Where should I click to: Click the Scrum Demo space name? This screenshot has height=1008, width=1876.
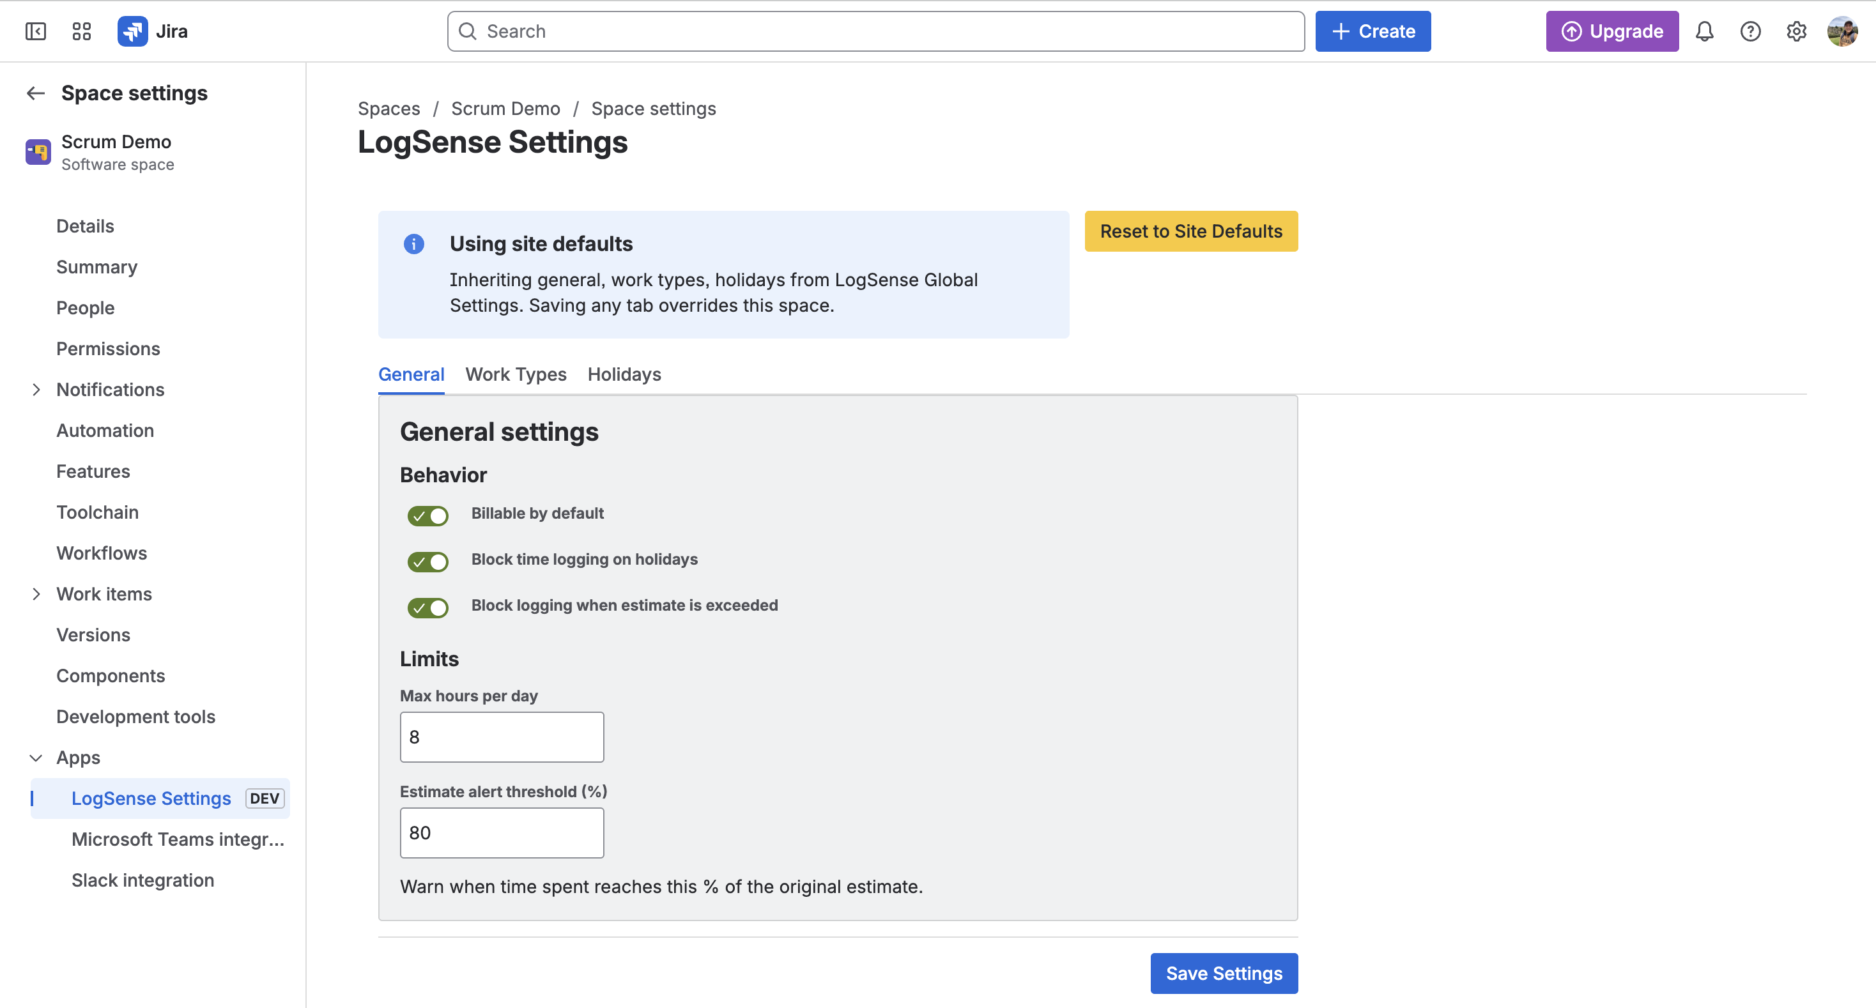(116, 141)
